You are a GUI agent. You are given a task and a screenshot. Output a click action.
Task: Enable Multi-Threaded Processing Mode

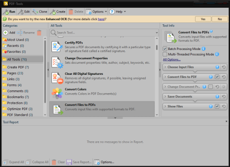point(165,54)
